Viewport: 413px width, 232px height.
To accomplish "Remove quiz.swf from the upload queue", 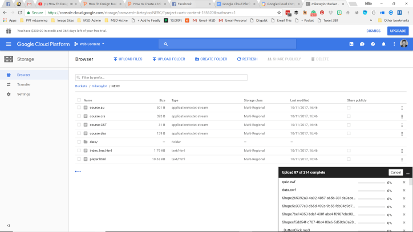I will pyautogui.click(x=404, y=182).
